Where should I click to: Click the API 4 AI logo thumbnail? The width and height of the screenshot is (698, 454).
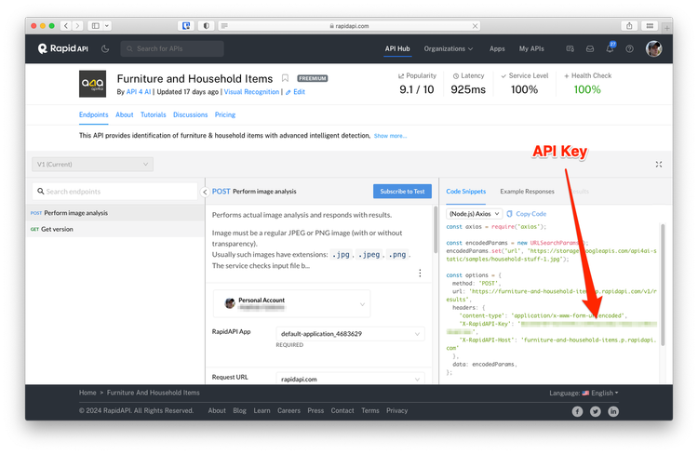pos(92,83)
